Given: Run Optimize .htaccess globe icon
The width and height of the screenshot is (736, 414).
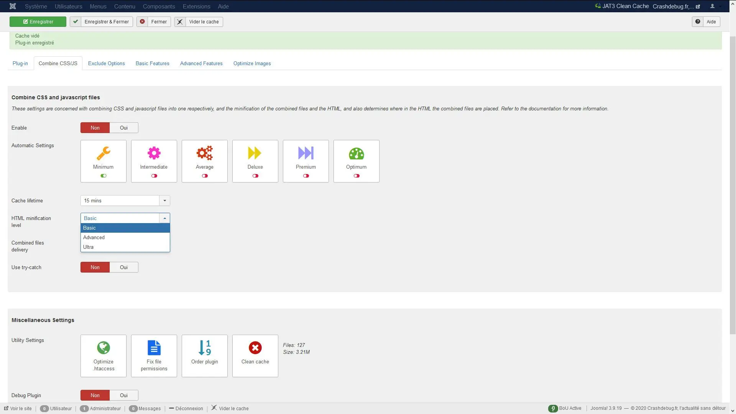Looking at the screenshot, I should click(103, 348).
